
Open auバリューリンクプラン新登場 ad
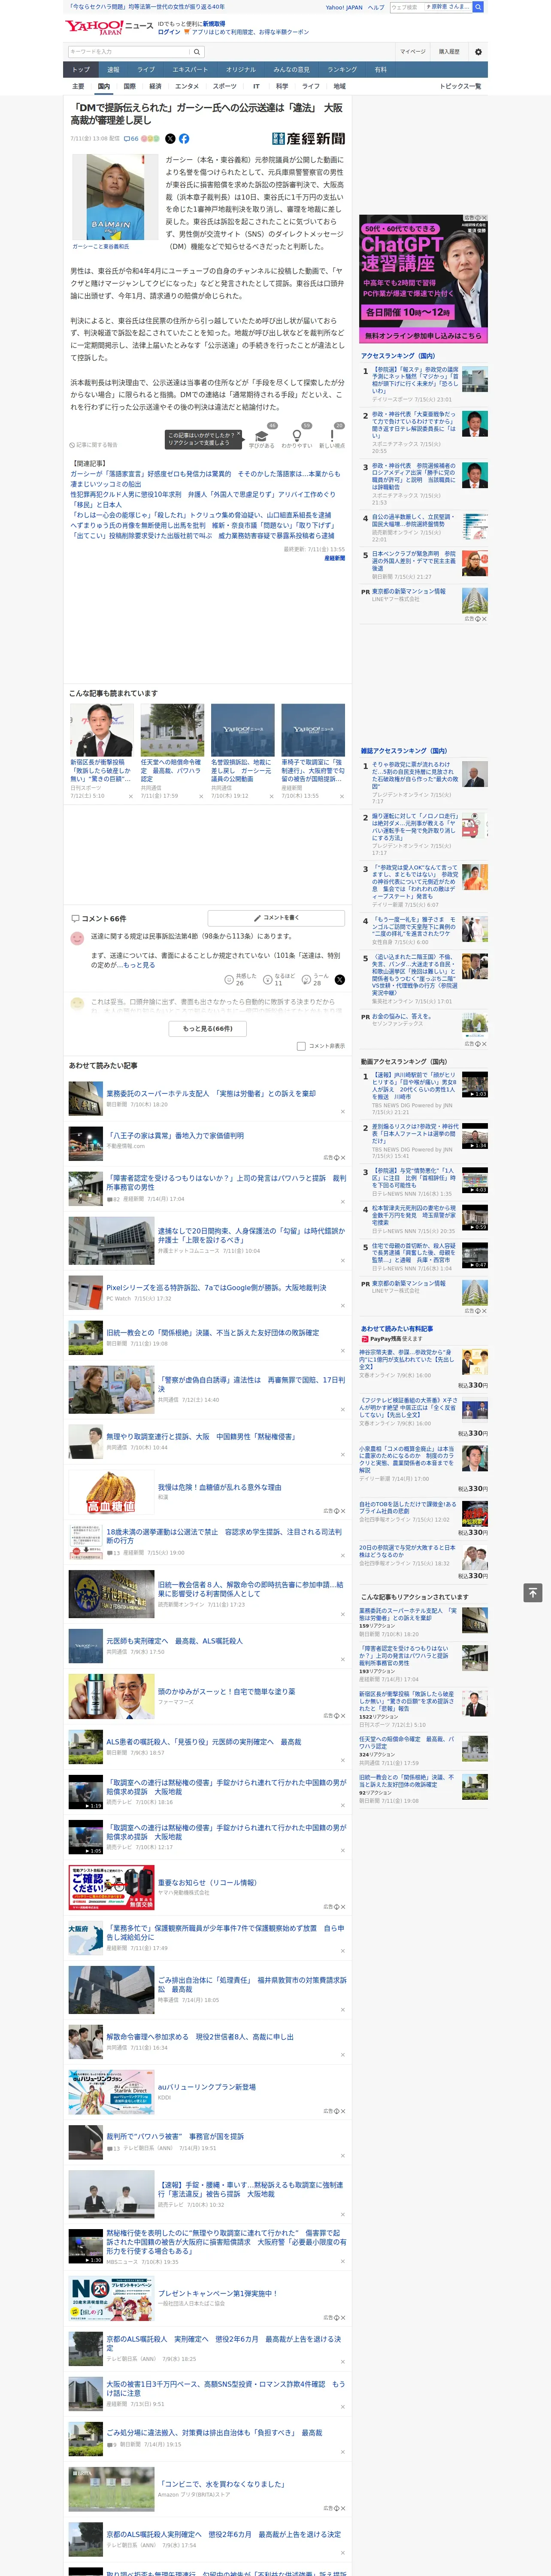tap(207, 2087)
